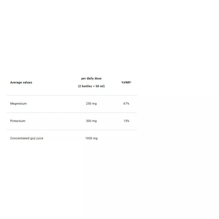
Task: Click the word "goji" in last row
Action: tap(33, 139)
